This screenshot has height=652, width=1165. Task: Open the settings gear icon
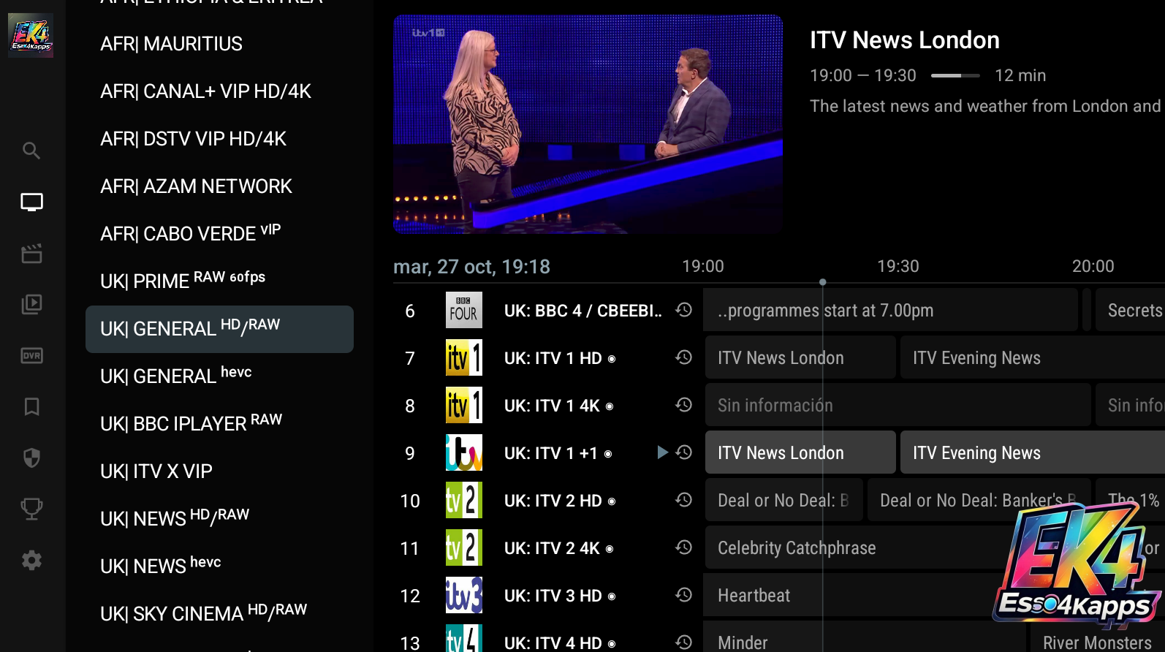(x=31, y=561)
